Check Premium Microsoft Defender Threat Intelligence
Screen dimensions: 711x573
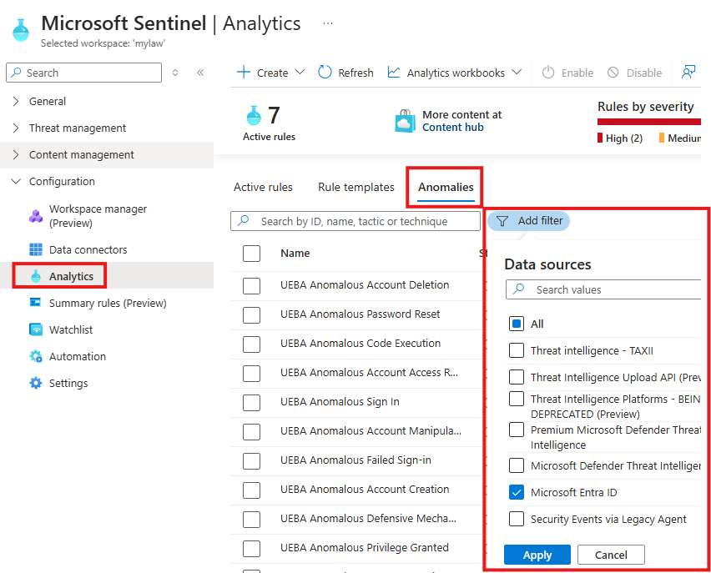pyautogui.click(x=517, y=430)
